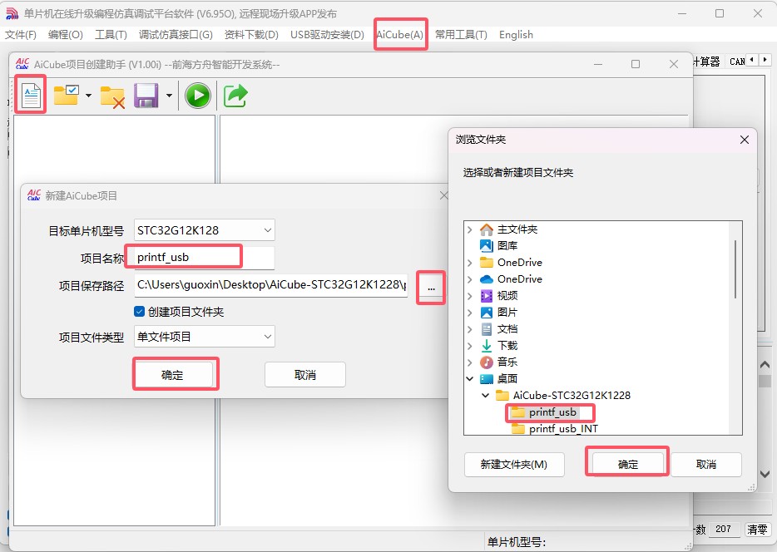The width and height of the screenshot is (777, 552).
Task: Select the 音乐 music icon
Action: pyautogui.click(x=487, y=362)
